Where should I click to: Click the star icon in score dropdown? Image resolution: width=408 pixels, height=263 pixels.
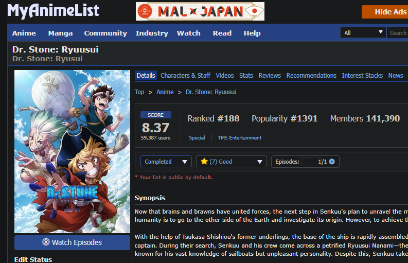[x=204, y=162]
